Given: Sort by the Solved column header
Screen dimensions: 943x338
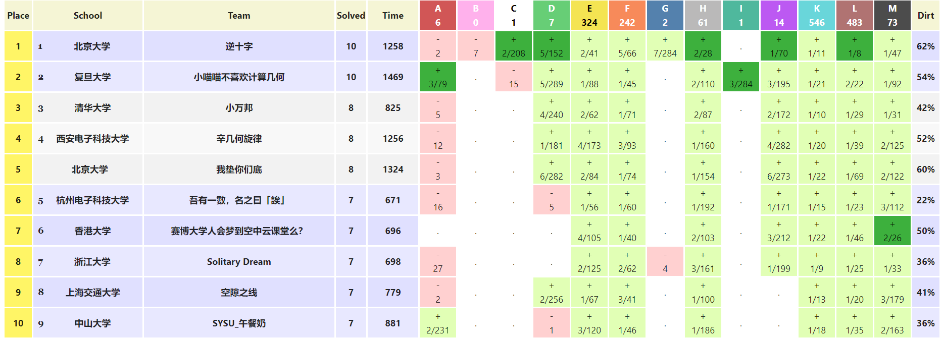Looking at the screenshot, I should (x=351, y=15).
